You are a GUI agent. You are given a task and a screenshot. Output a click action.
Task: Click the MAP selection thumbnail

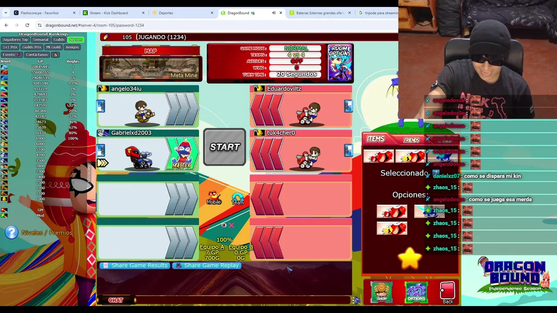(151, 68)
